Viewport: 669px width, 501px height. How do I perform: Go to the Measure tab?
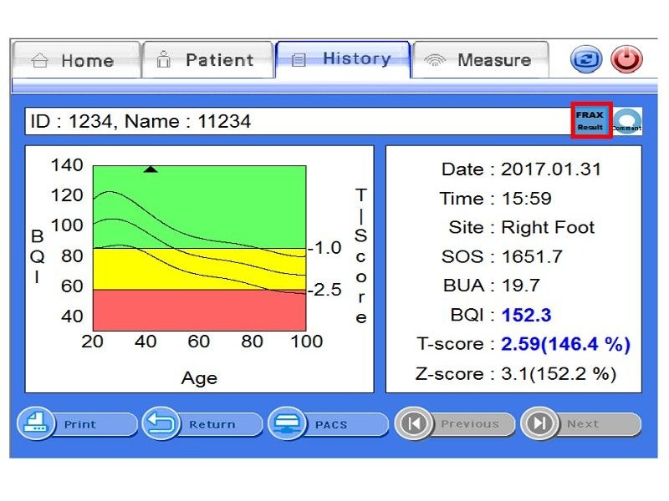click(x=481, y=60)
